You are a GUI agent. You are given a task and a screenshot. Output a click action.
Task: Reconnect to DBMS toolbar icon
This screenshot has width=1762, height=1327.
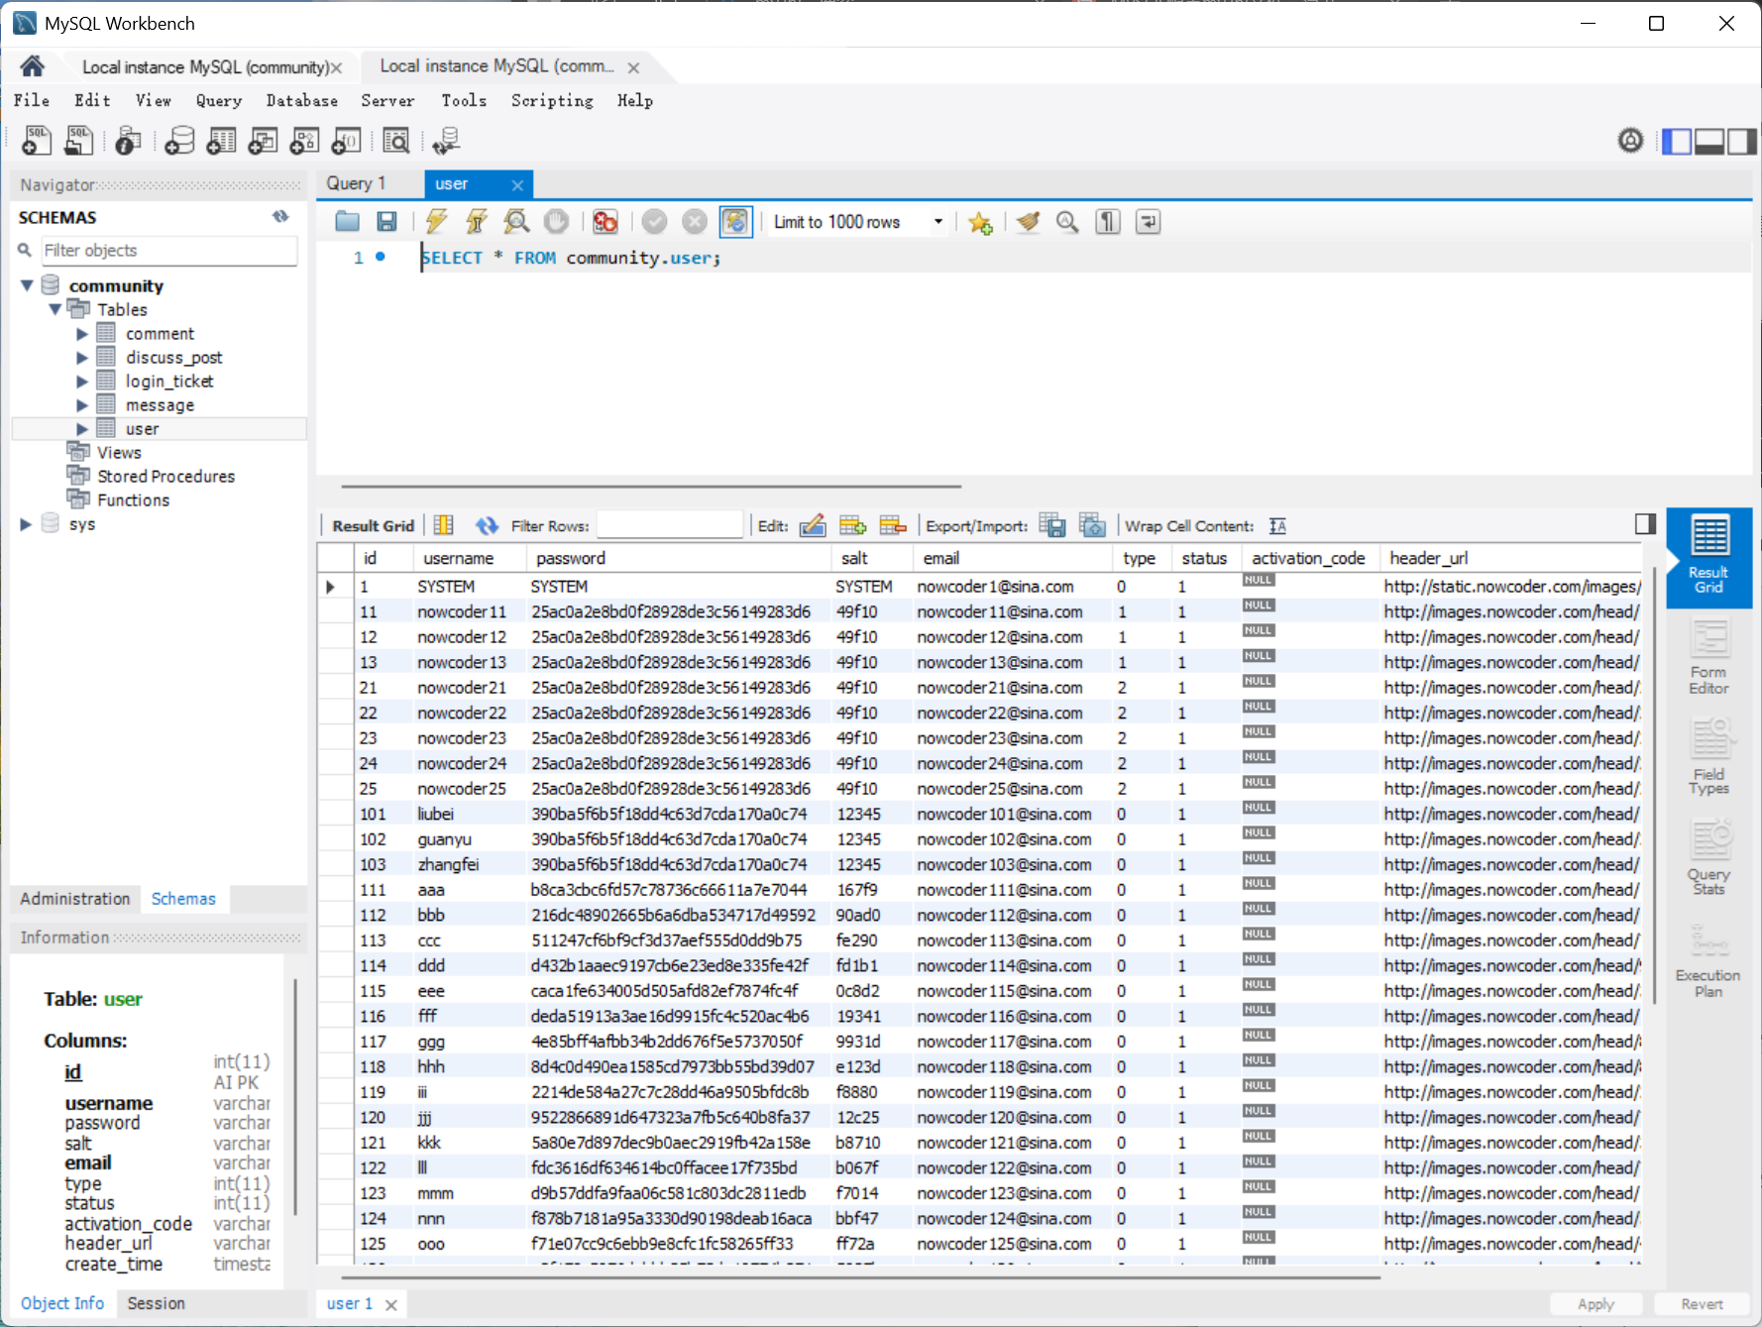[x=446, y=141]
